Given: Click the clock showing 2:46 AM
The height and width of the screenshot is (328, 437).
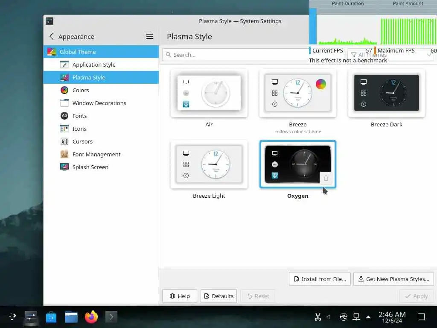Looking at the screenshot, I should [392, 317].
